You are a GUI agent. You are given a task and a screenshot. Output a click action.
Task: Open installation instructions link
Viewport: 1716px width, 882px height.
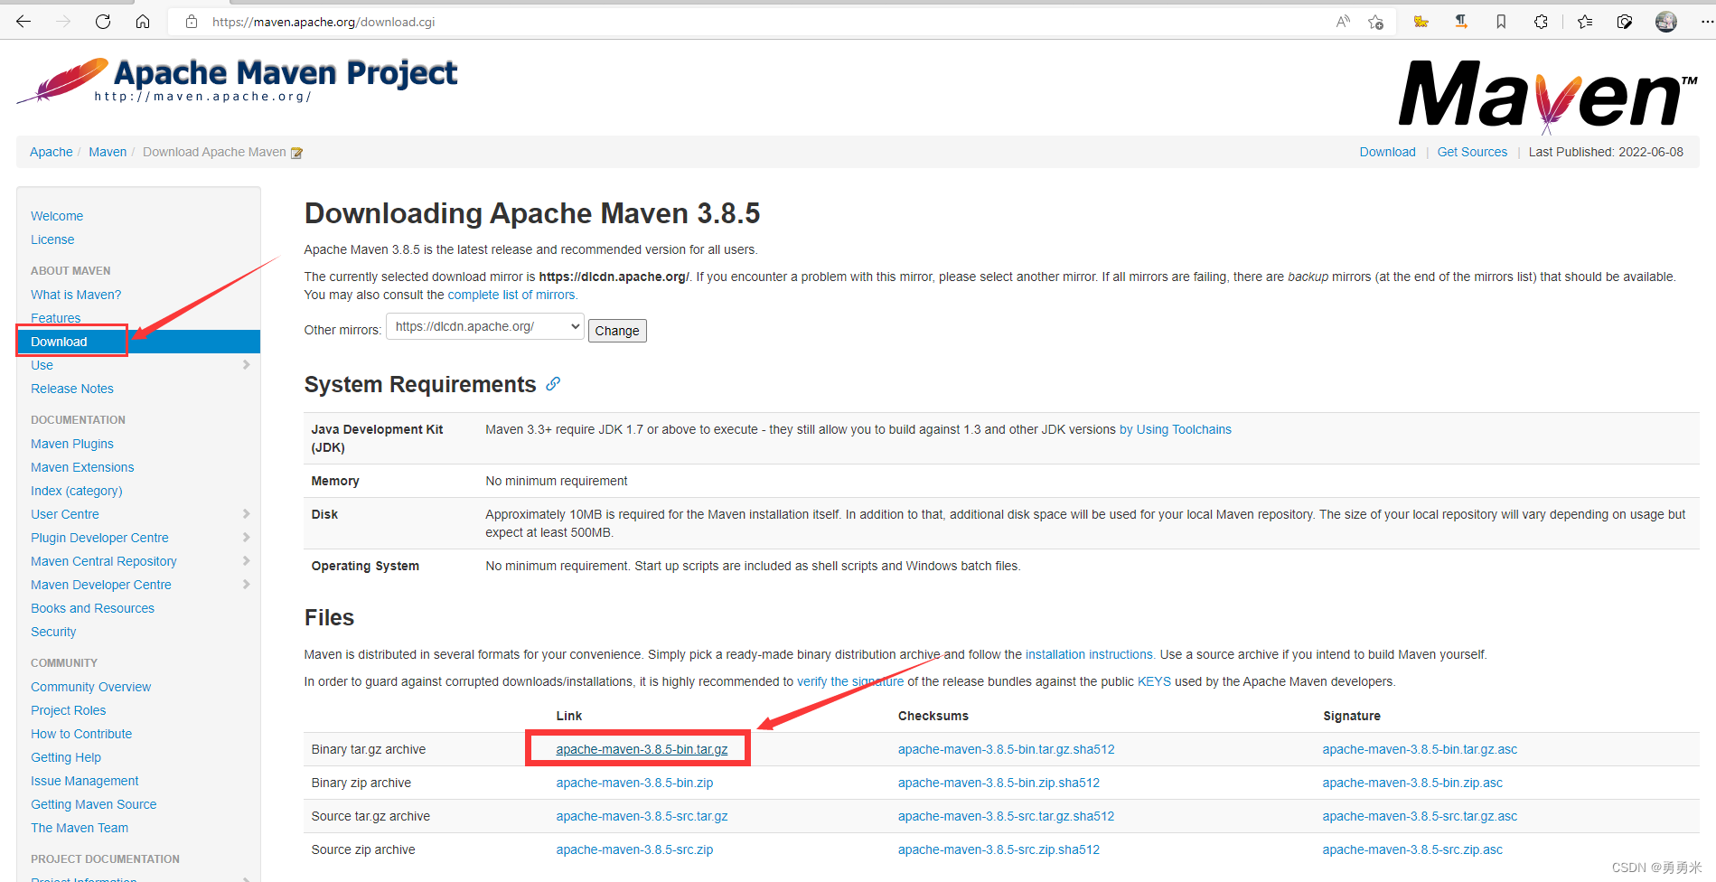point(1089,654)
